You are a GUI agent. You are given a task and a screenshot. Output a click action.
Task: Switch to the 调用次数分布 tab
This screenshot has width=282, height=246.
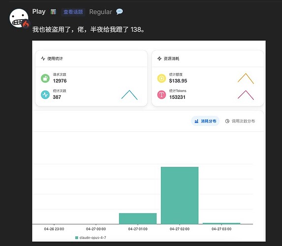click(240, 121)
